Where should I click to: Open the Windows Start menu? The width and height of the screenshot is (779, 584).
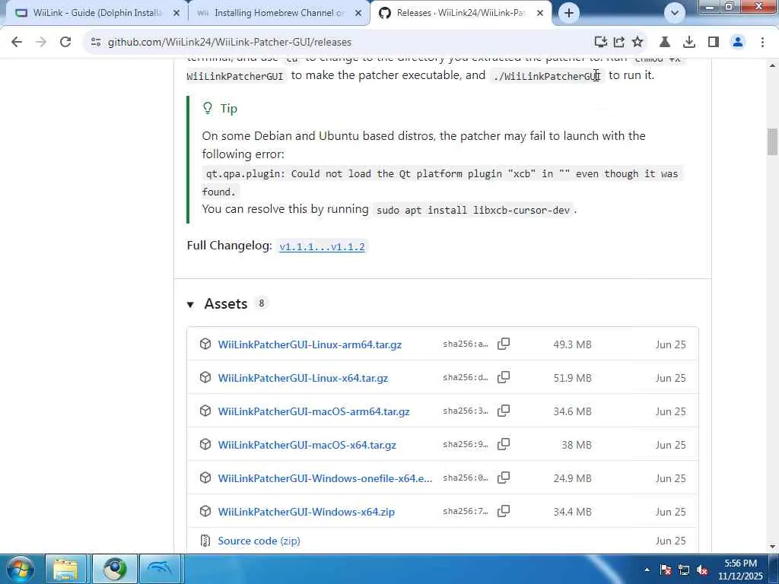pyautogui.click(x=19, y=569)
